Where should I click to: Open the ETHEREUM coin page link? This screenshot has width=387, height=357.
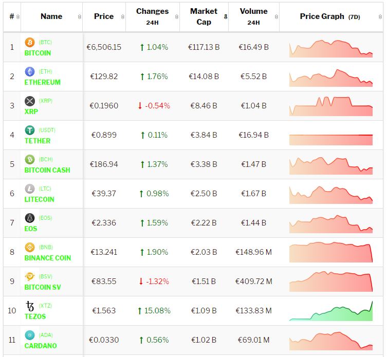tap(42, 82)
